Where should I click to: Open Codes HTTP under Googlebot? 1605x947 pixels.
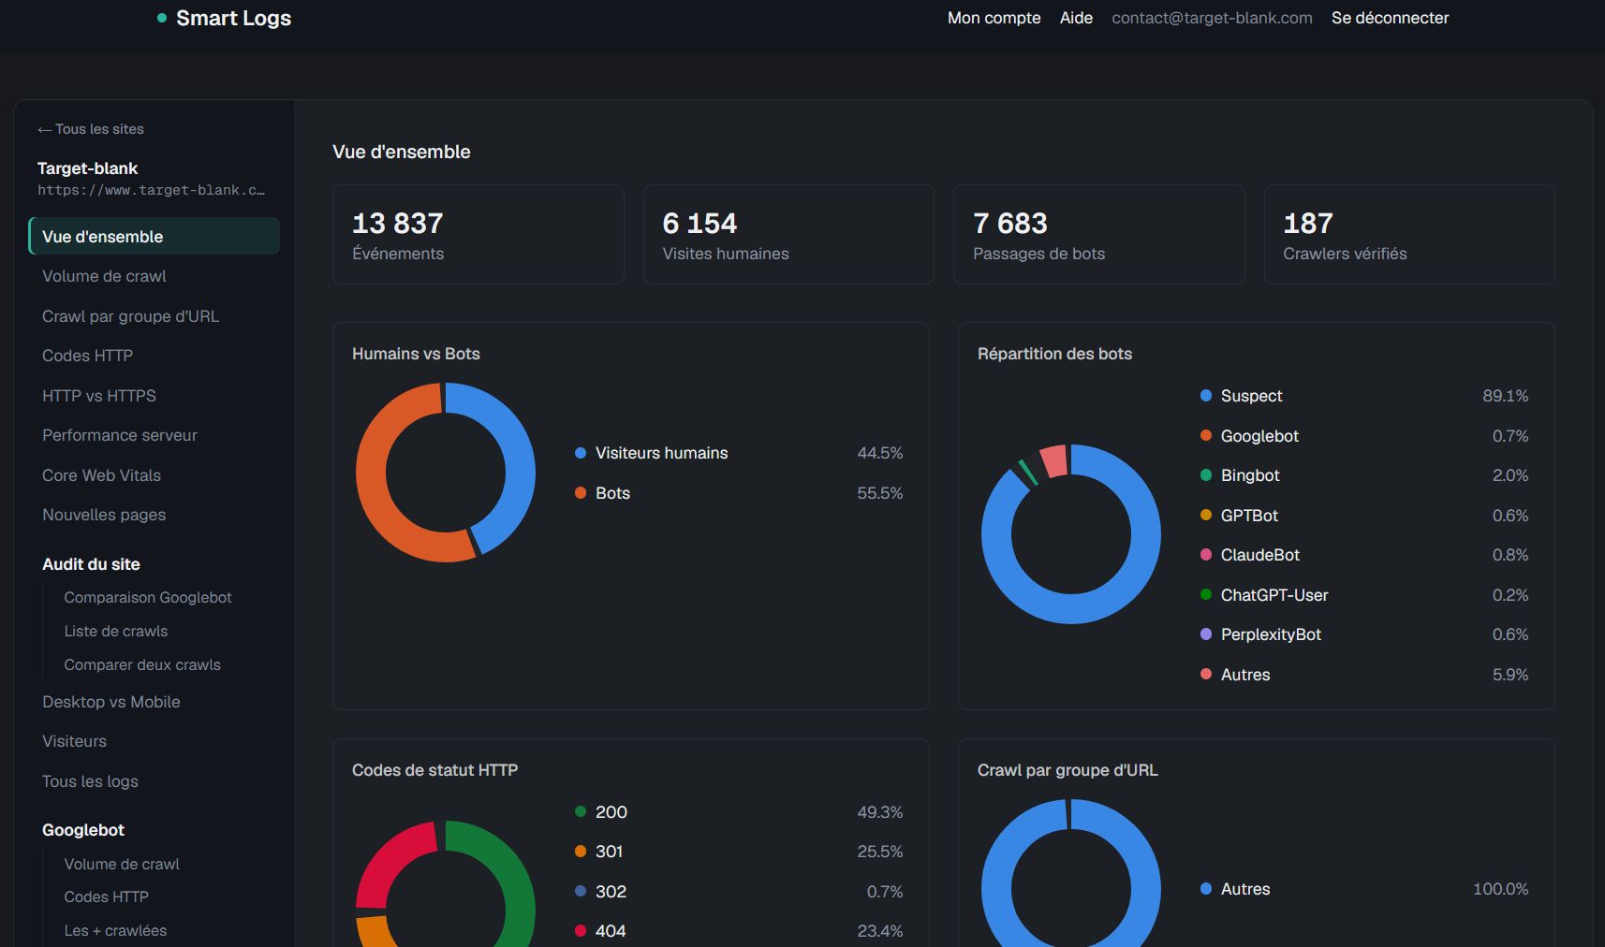pyautogui.click(x=106, y=896)
